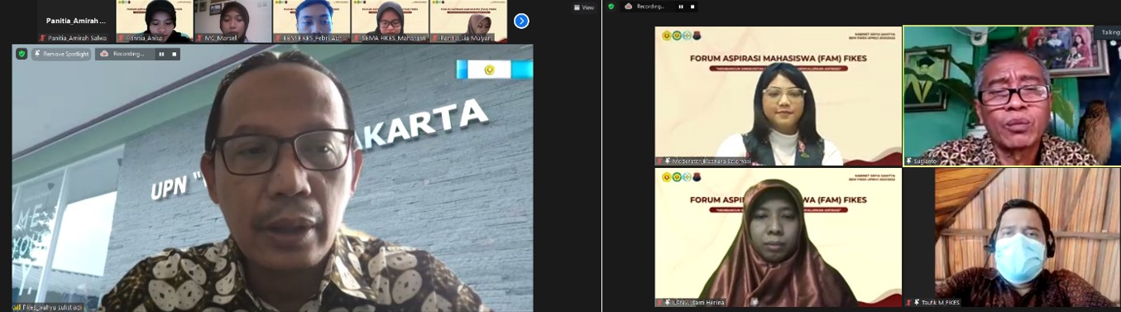Click the muted mic icon beside Moderator Bizshara

[659, 161]
